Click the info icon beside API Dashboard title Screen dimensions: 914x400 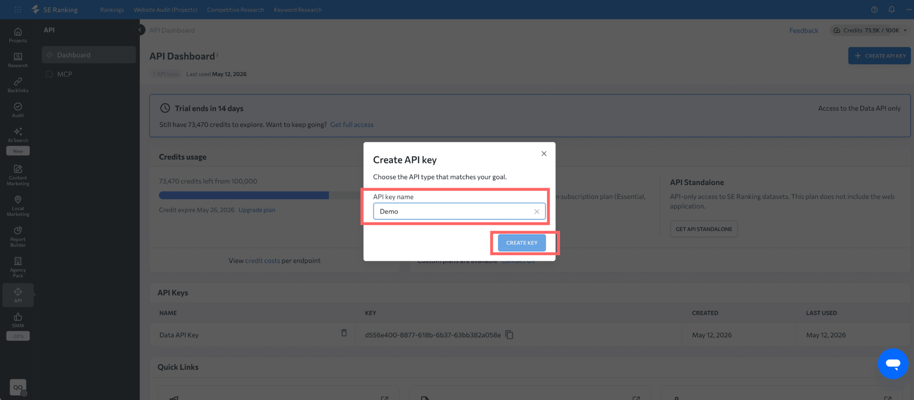click(x=217, y=54)
